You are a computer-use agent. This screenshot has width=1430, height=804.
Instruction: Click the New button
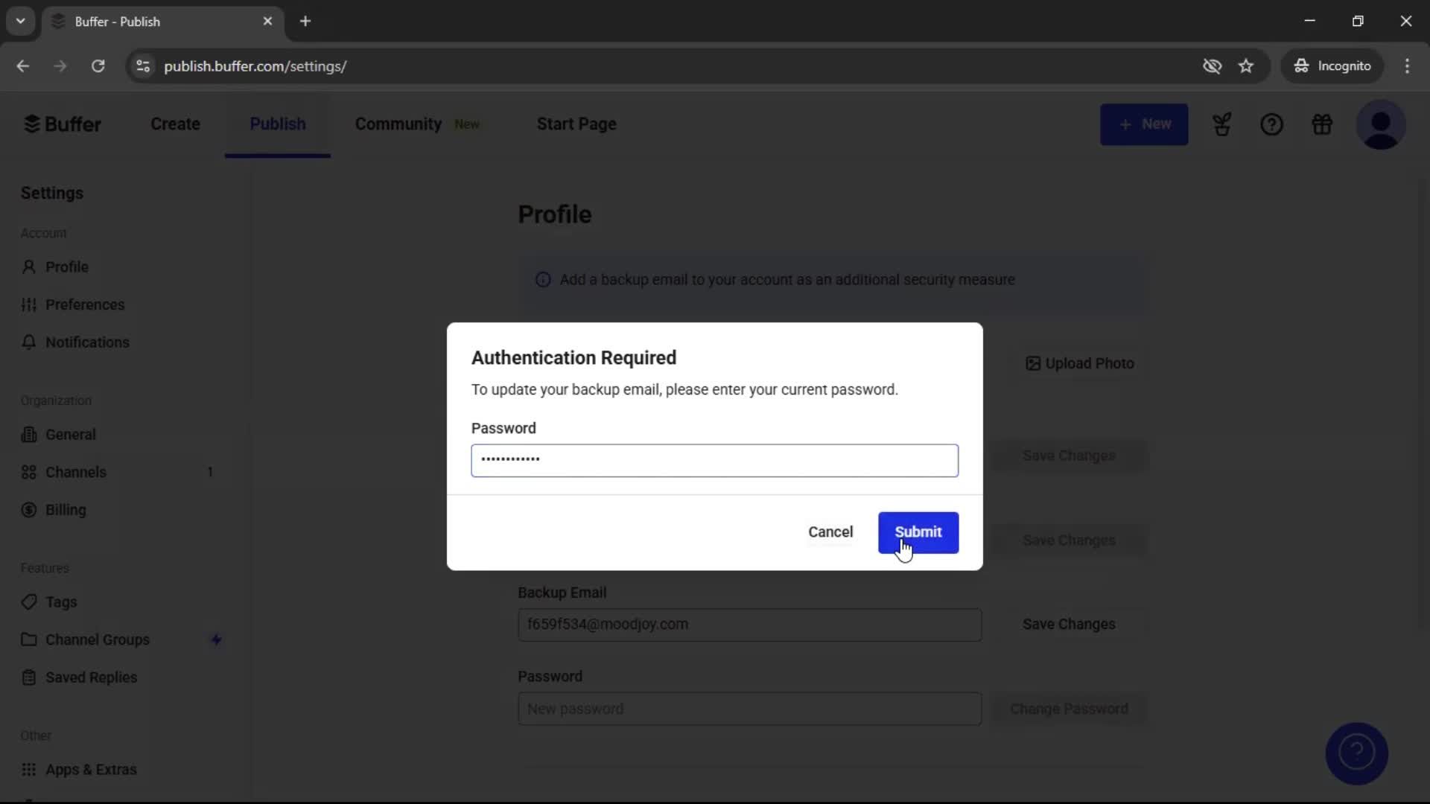coord(1145,124)
